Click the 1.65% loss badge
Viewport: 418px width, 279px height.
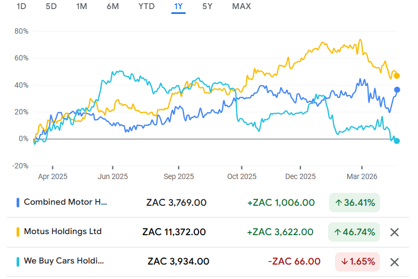point(357,261)
